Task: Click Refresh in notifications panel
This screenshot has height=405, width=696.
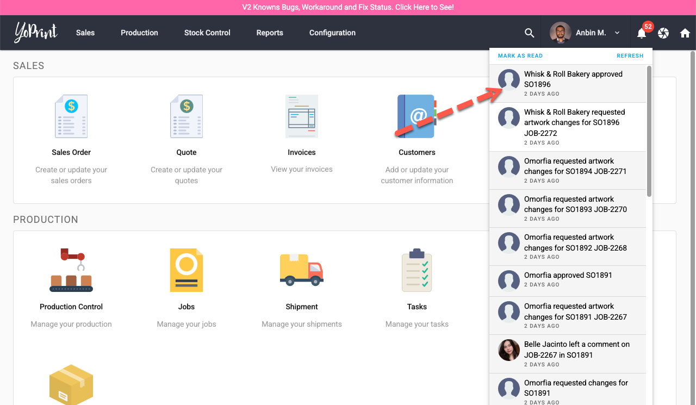Action: 630,56
